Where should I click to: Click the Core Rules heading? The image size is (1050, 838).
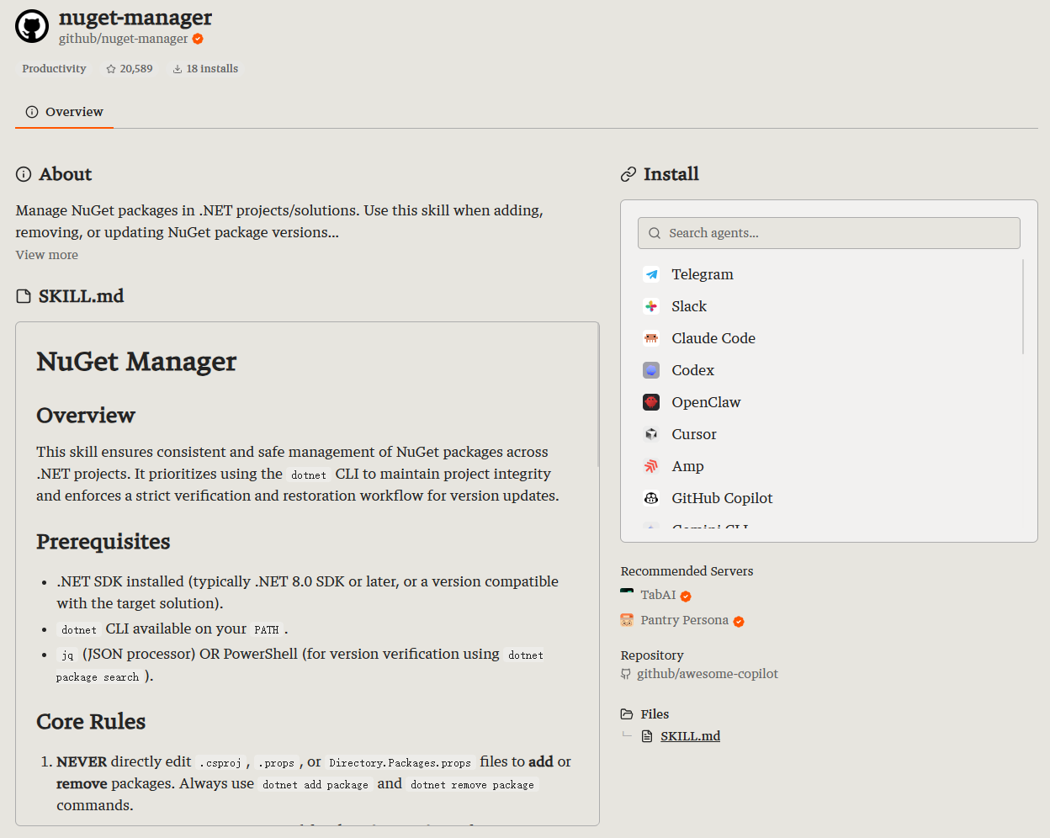tap(91, 722)
